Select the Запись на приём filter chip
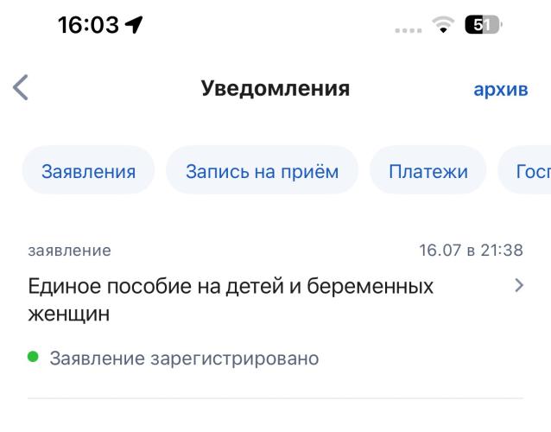Image resolution: width=551 pixels, height=432 pixels. click(x=262, y=171)
